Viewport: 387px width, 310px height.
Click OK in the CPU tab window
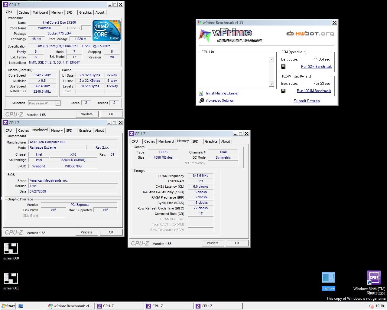point(111,114)
